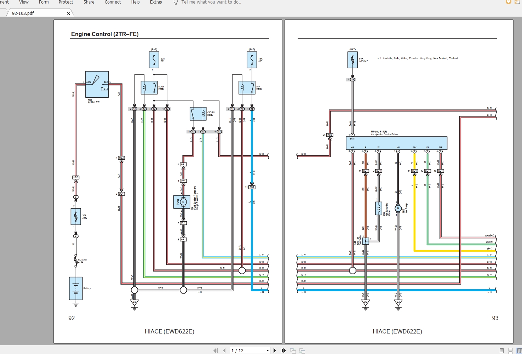Open the Extras menu

[156, 2]
